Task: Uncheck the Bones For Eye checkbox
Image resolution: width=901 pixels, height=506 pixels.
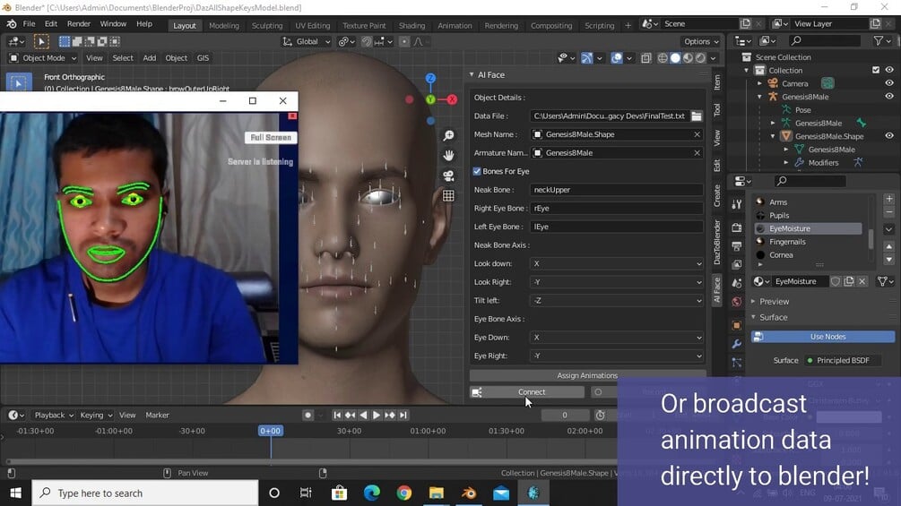Action: (477, 171)
